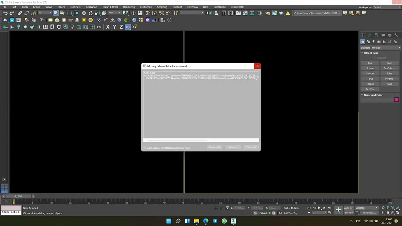This screenshot has width=402, height=226.
Task: Restrict to the XY plane icon
Action: pyautogui.click(x=128, y=27)
